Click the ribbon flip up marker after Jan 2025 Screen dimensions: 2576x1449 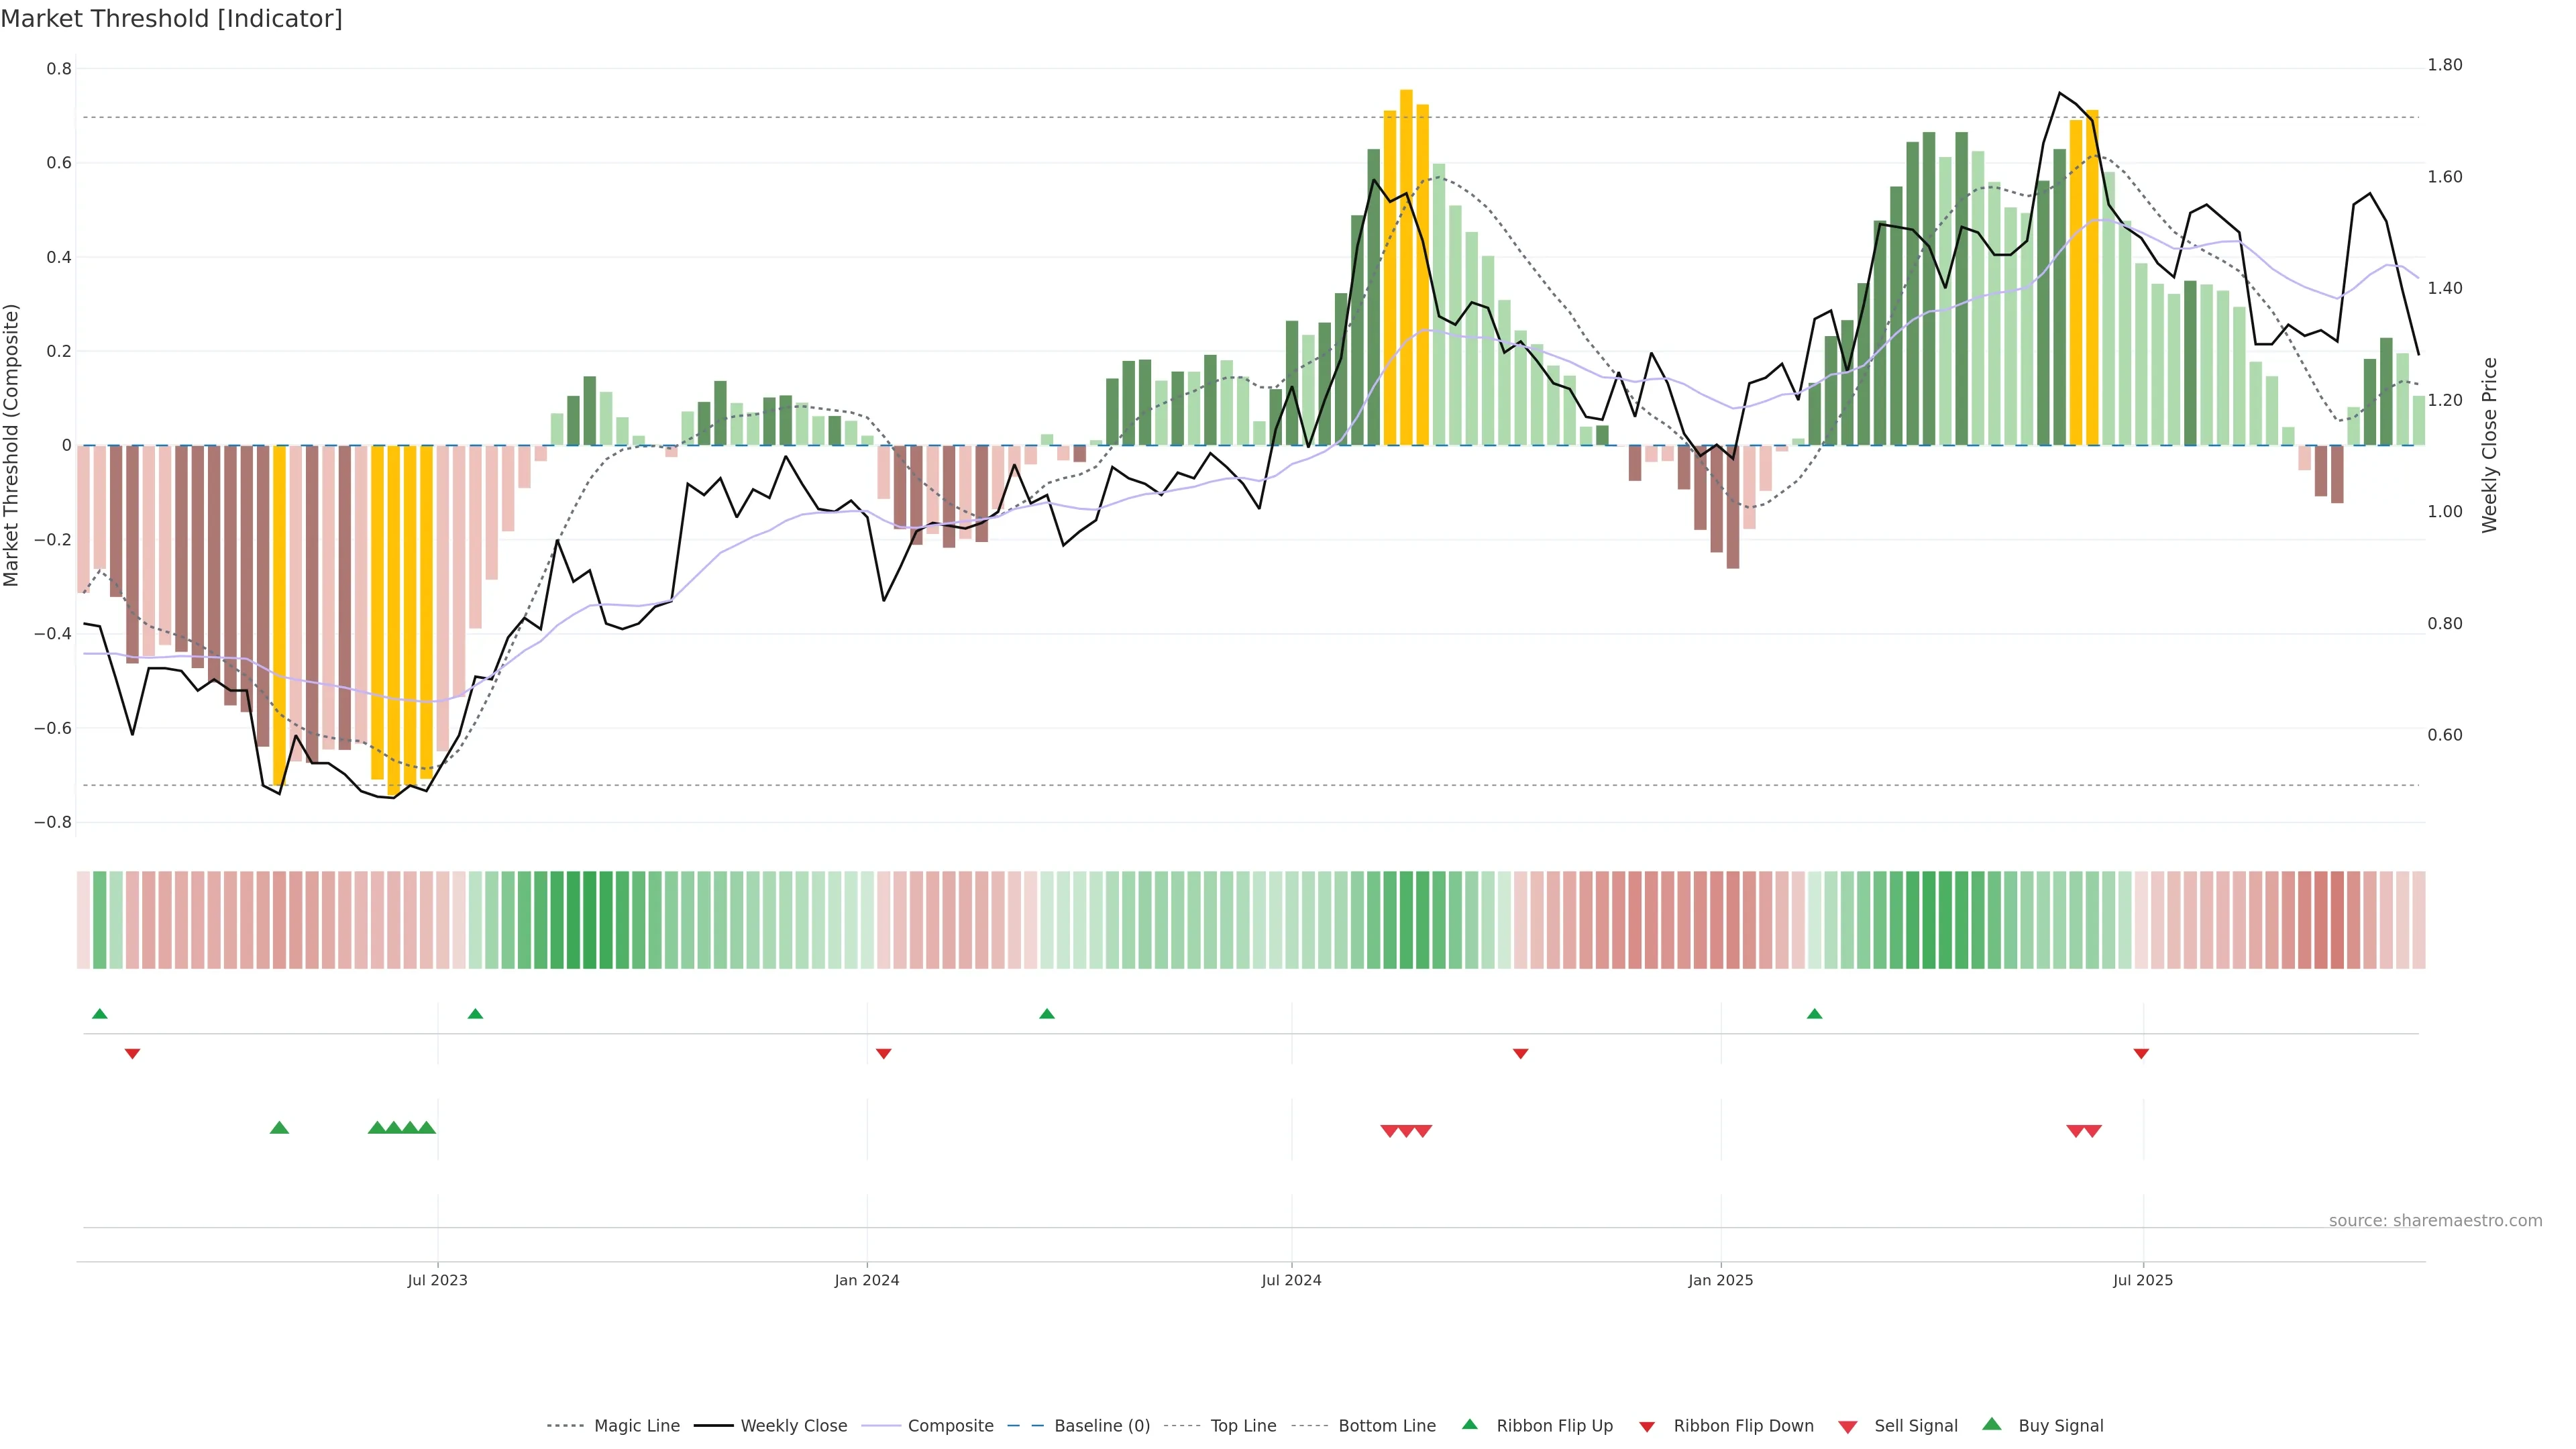[1814, 1014]
